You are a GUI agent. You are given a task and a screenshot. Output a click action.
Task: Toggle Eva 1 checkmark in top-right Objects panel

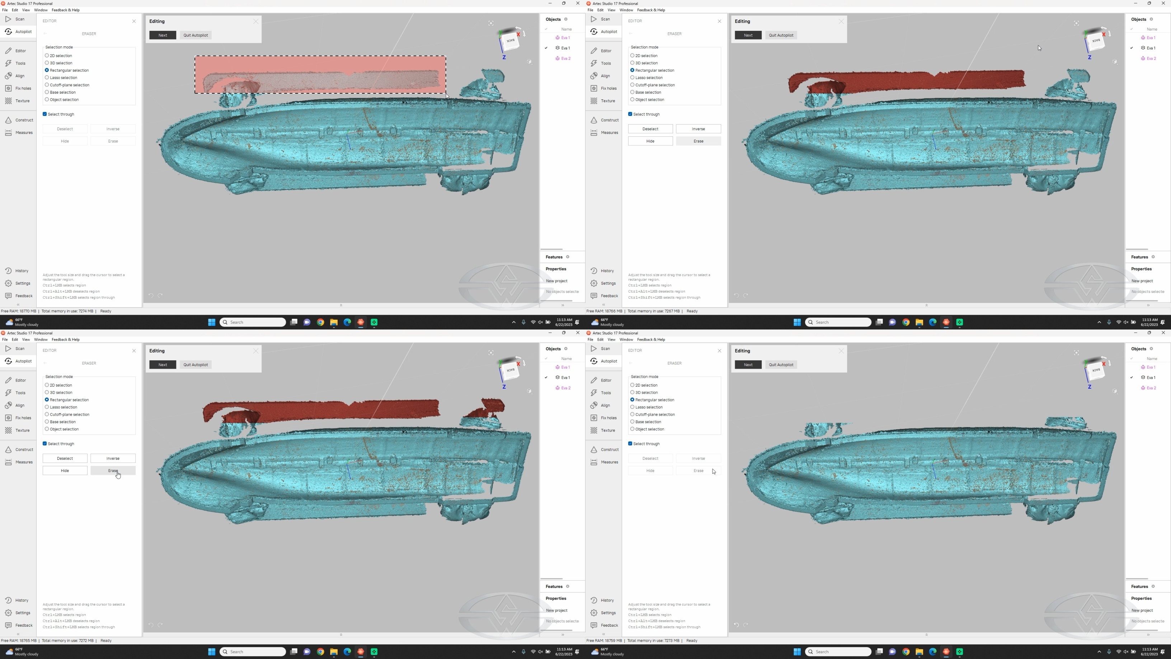point(1132,48)
